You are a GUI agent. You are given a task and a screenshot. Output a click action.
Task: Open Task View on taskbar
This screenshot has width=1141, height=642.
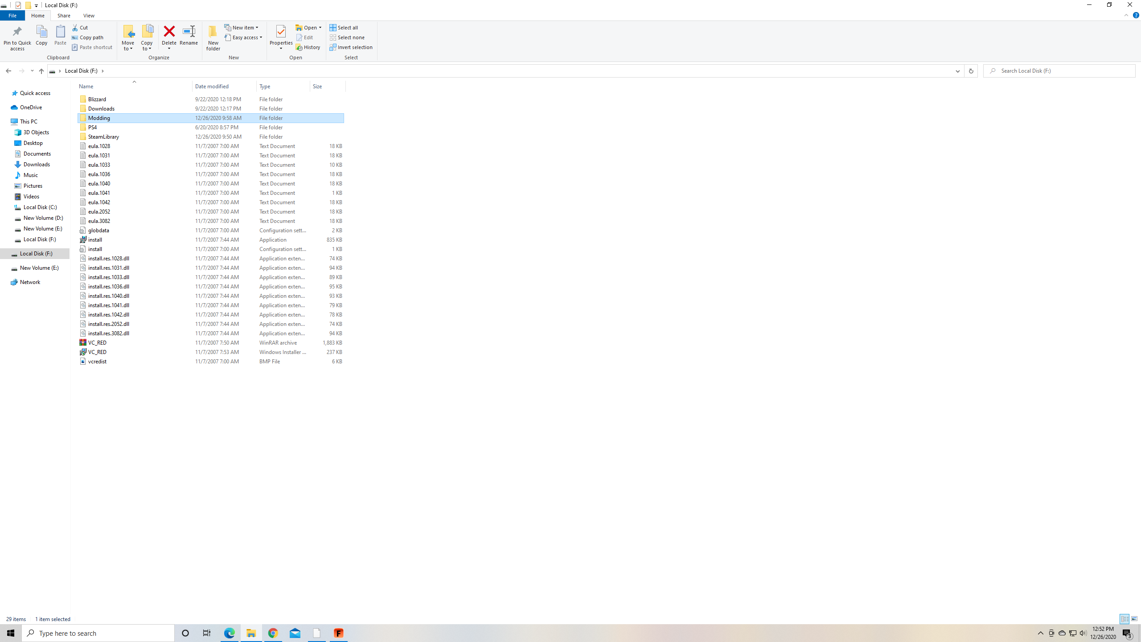pyautogui.click(x=207, y=633)
